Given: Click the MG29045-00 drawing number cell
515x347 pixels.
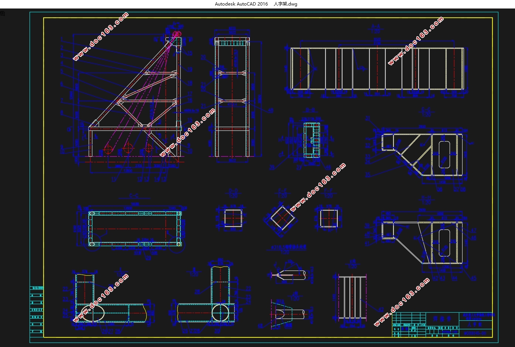Looking at the screenshot, I should (x=475, y=333).
